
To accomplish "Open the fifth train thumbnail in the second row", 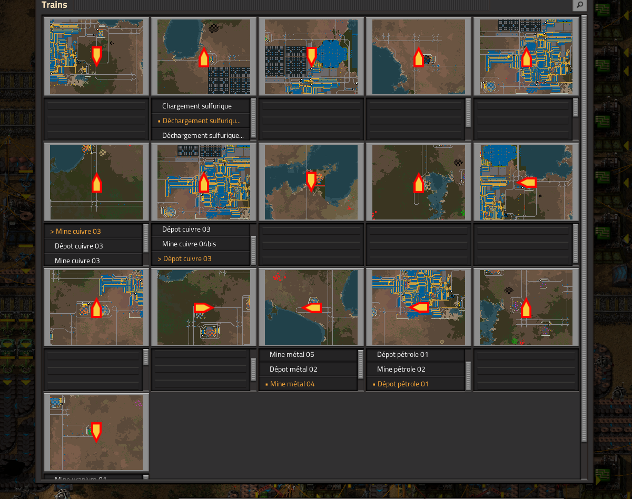I will coord(526,182).
